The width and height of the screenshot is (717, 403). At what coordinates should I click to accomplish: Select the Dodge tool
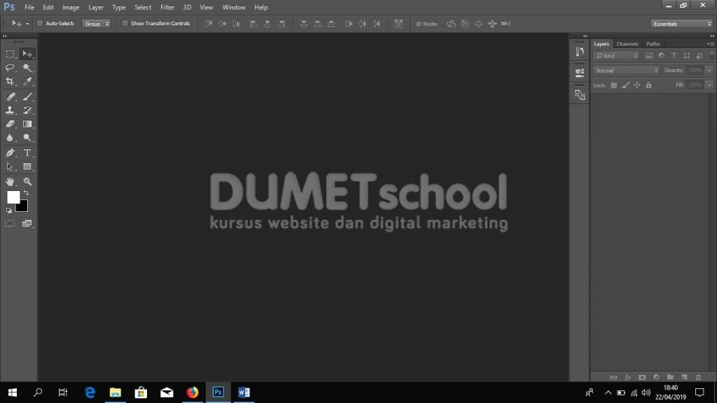click(x=27, y=138)
